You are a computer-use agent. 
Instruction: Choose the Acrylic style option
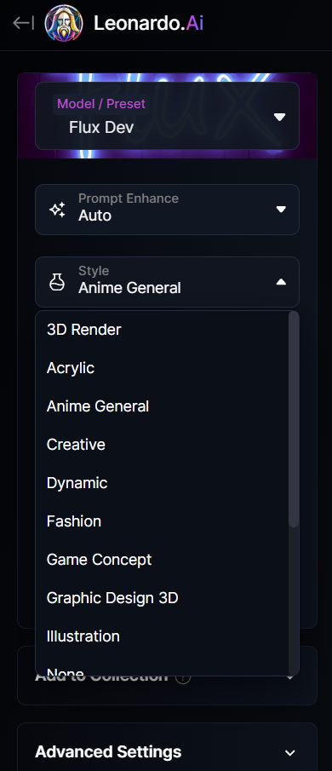[162, 368]
